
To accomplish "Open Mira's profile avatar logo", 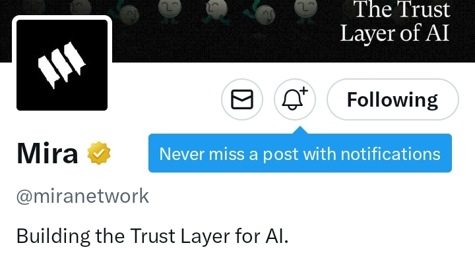I will click(x=62, y=65).
